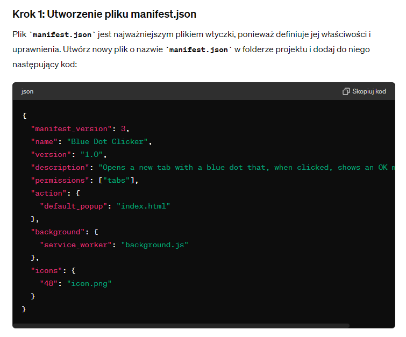Image resolution: width=406 pixels, height=337 pixels.
Task: Click the "background.js" string value
Action: [155, 245]
